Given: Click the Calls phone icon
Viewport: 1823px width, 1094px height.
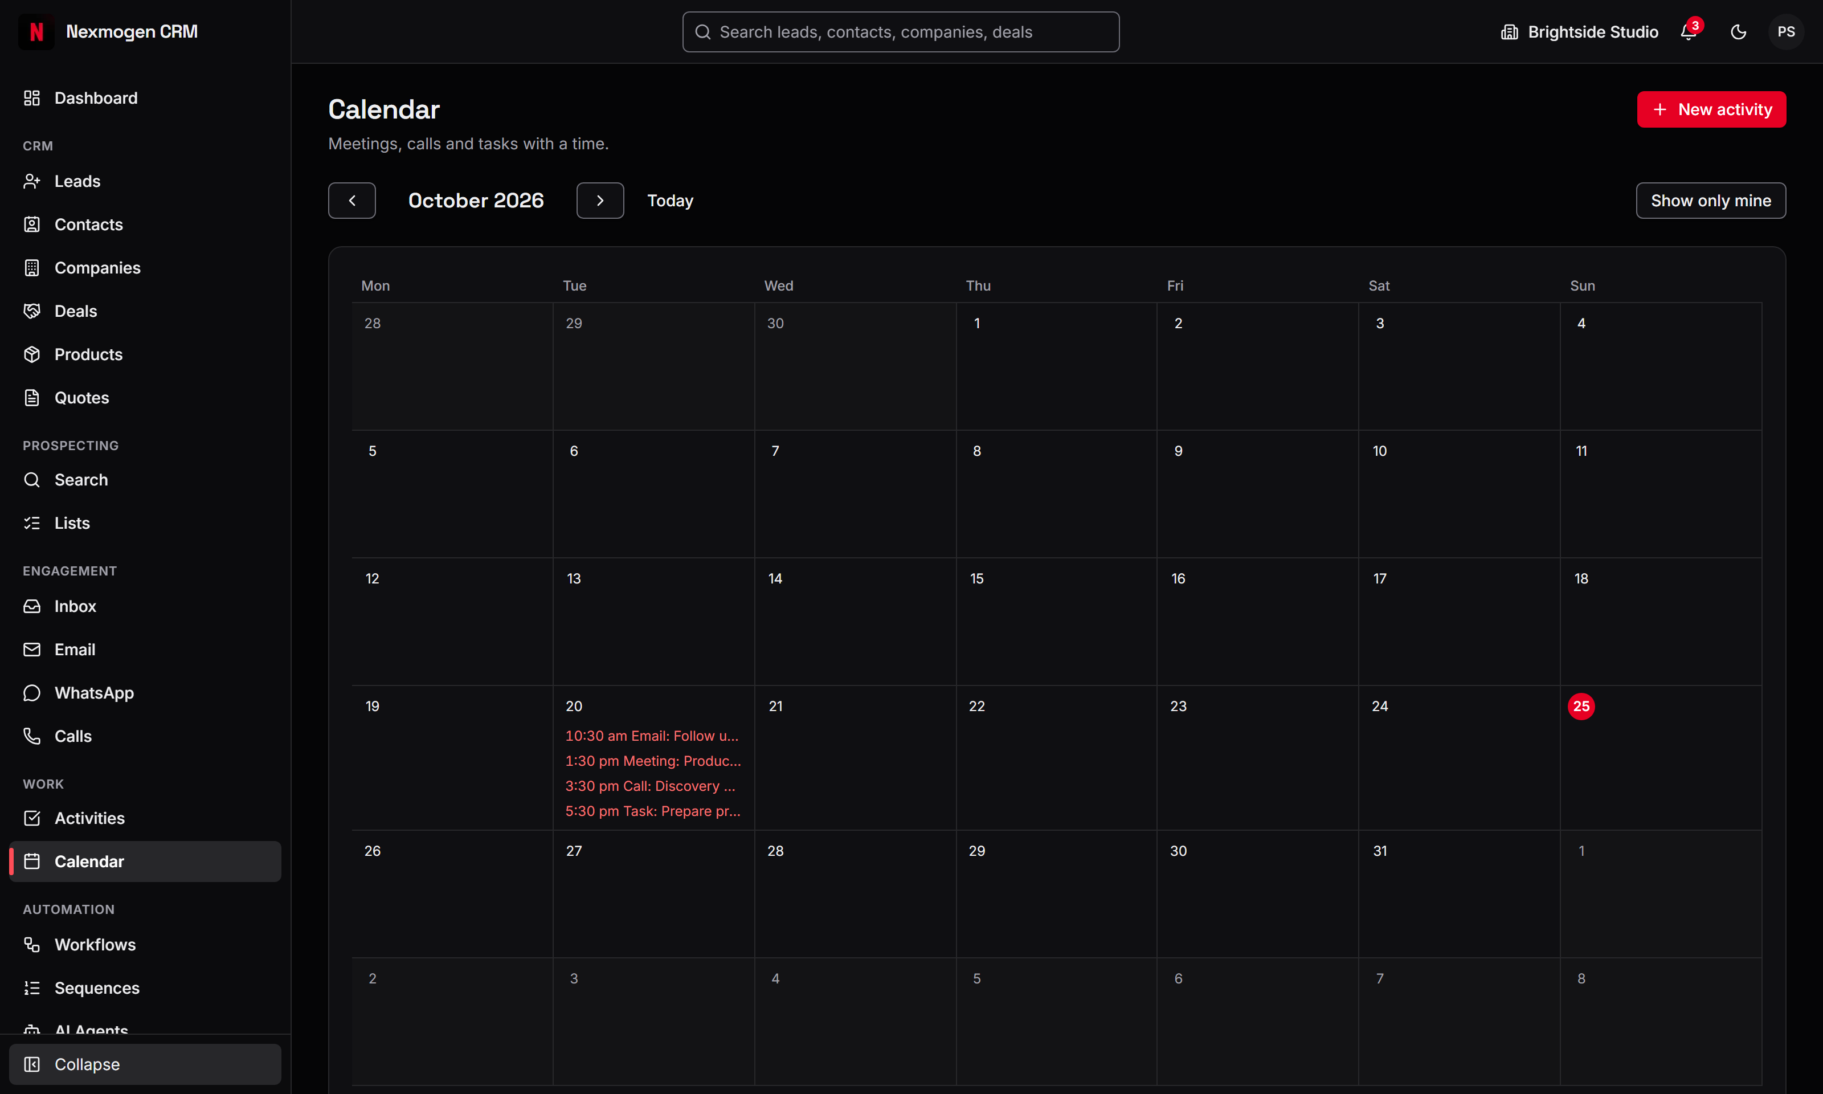Looking at the screenshot, I should point(32,737).
